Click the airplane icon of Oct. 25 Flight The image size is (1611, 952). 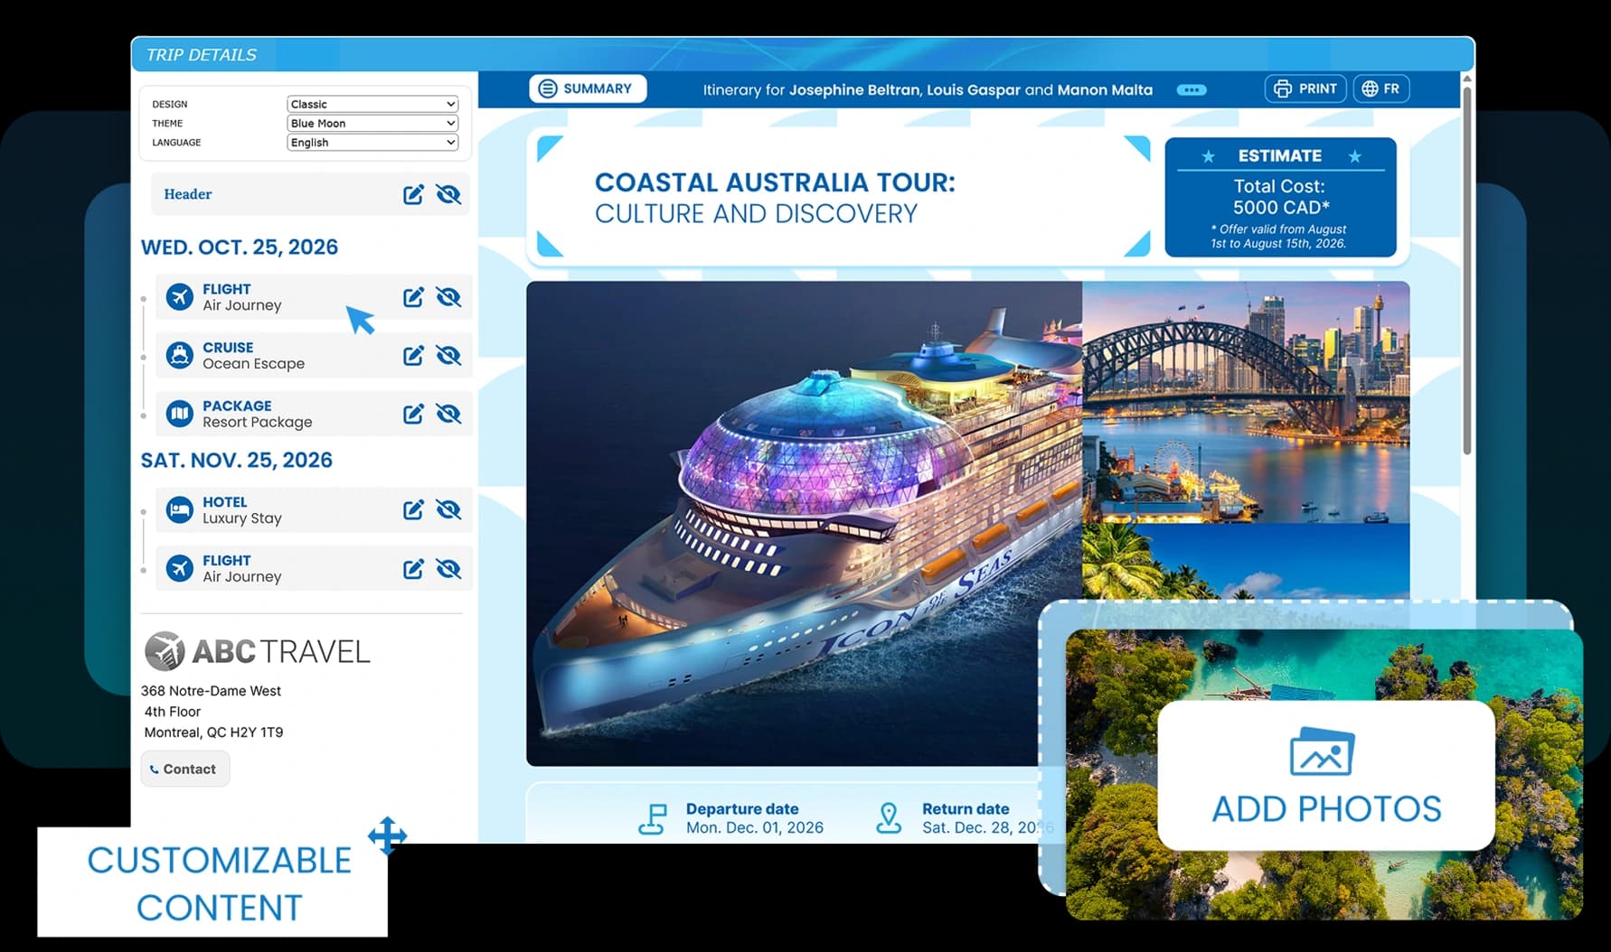pos(180,297)
